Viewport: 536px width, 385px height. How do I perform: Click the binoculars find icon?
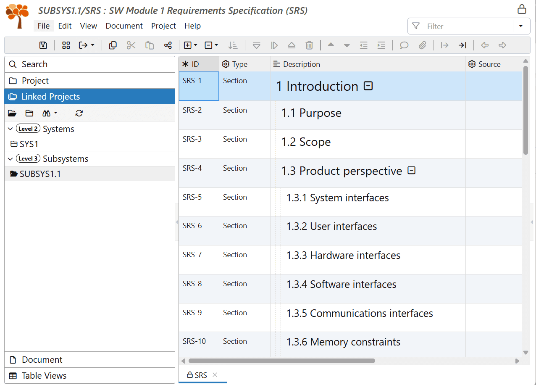pos(47,113)
